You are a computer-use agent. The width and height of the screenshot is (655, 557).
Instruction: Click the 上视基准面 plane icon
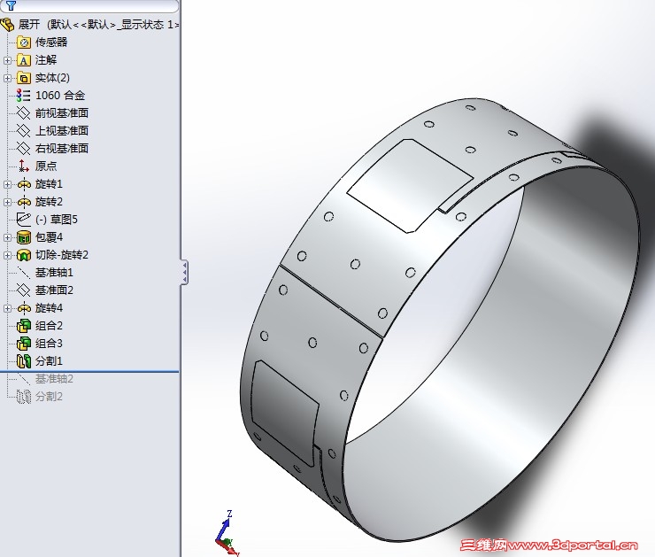(23, 131)
